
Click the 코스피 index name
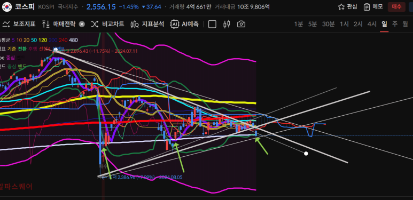pos(25,7)
